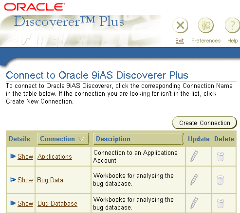Click trash delete icon for Applications

coord(221,156)
